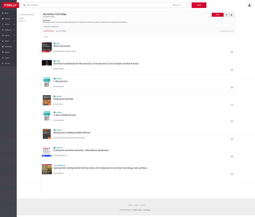Click the red Follow button
The width and height of the screenshot is (255, 217).
pos(217,15)
